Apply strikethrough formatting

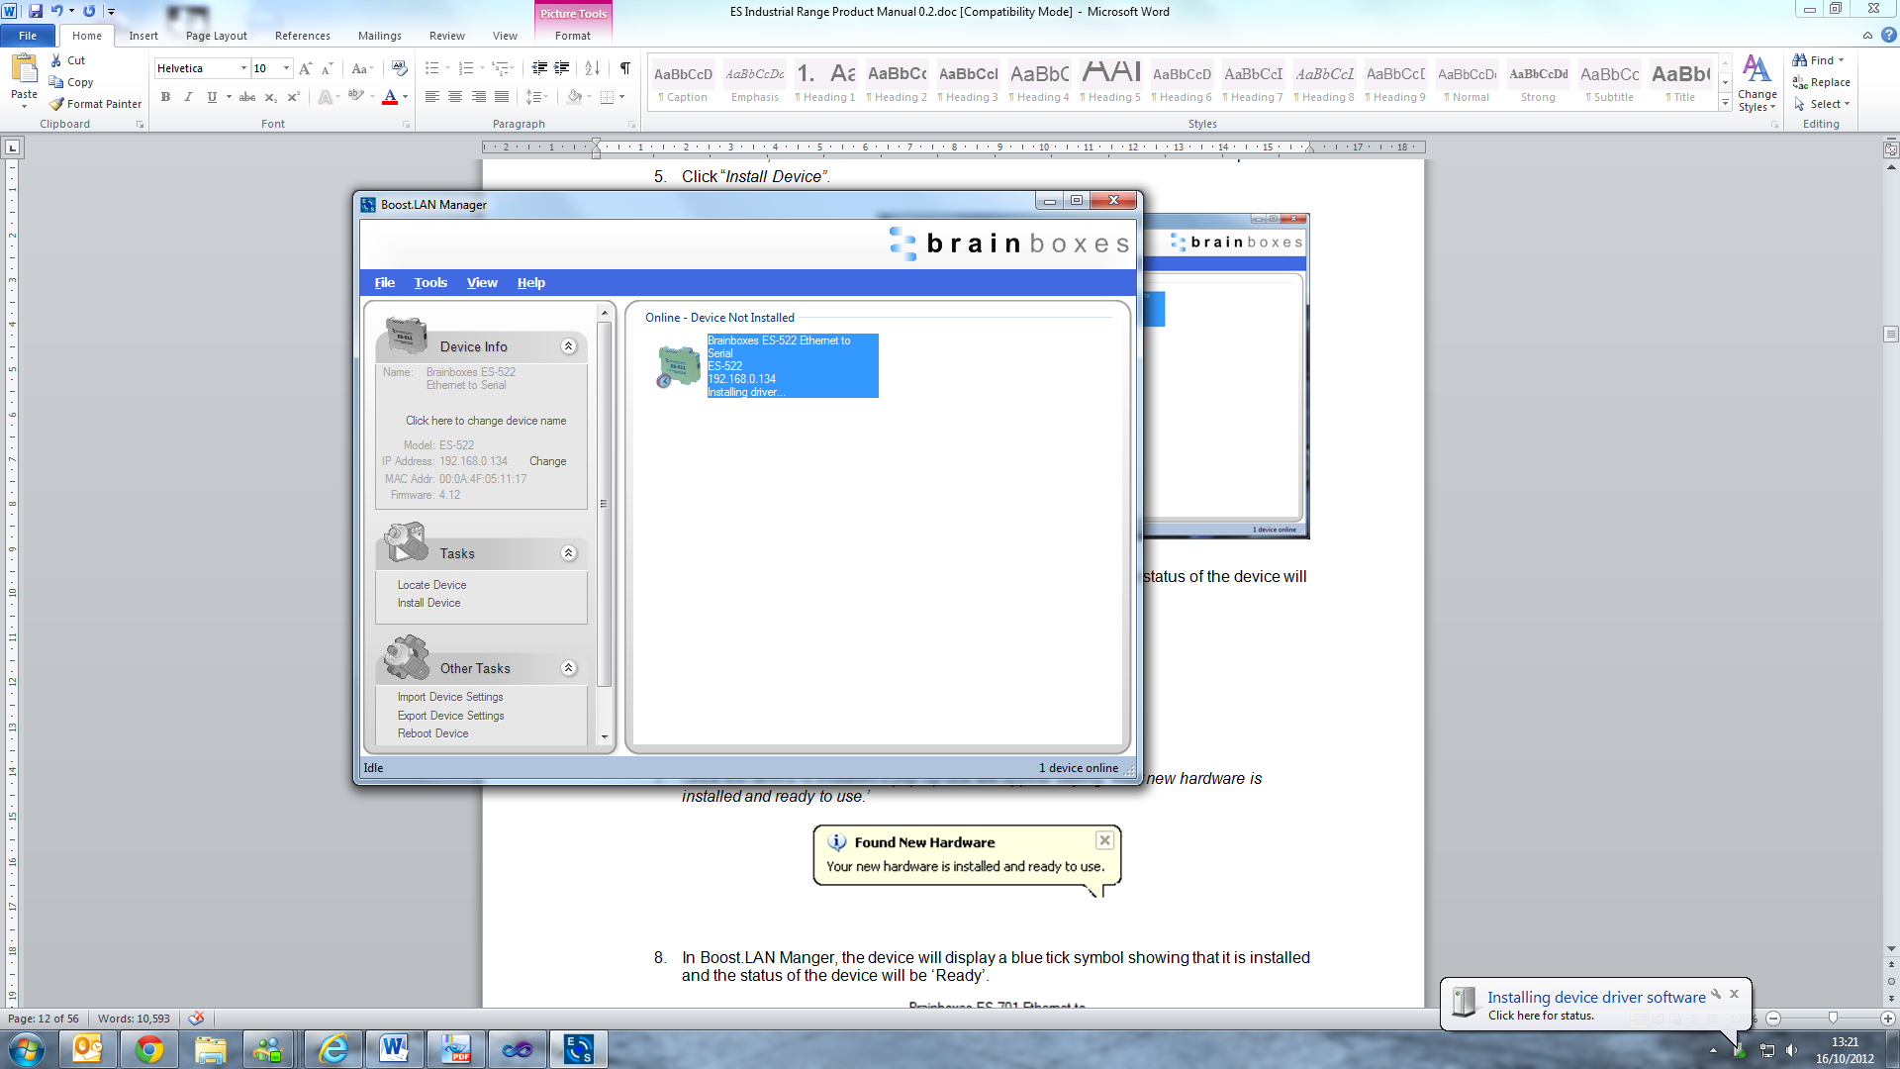[246, 97]
